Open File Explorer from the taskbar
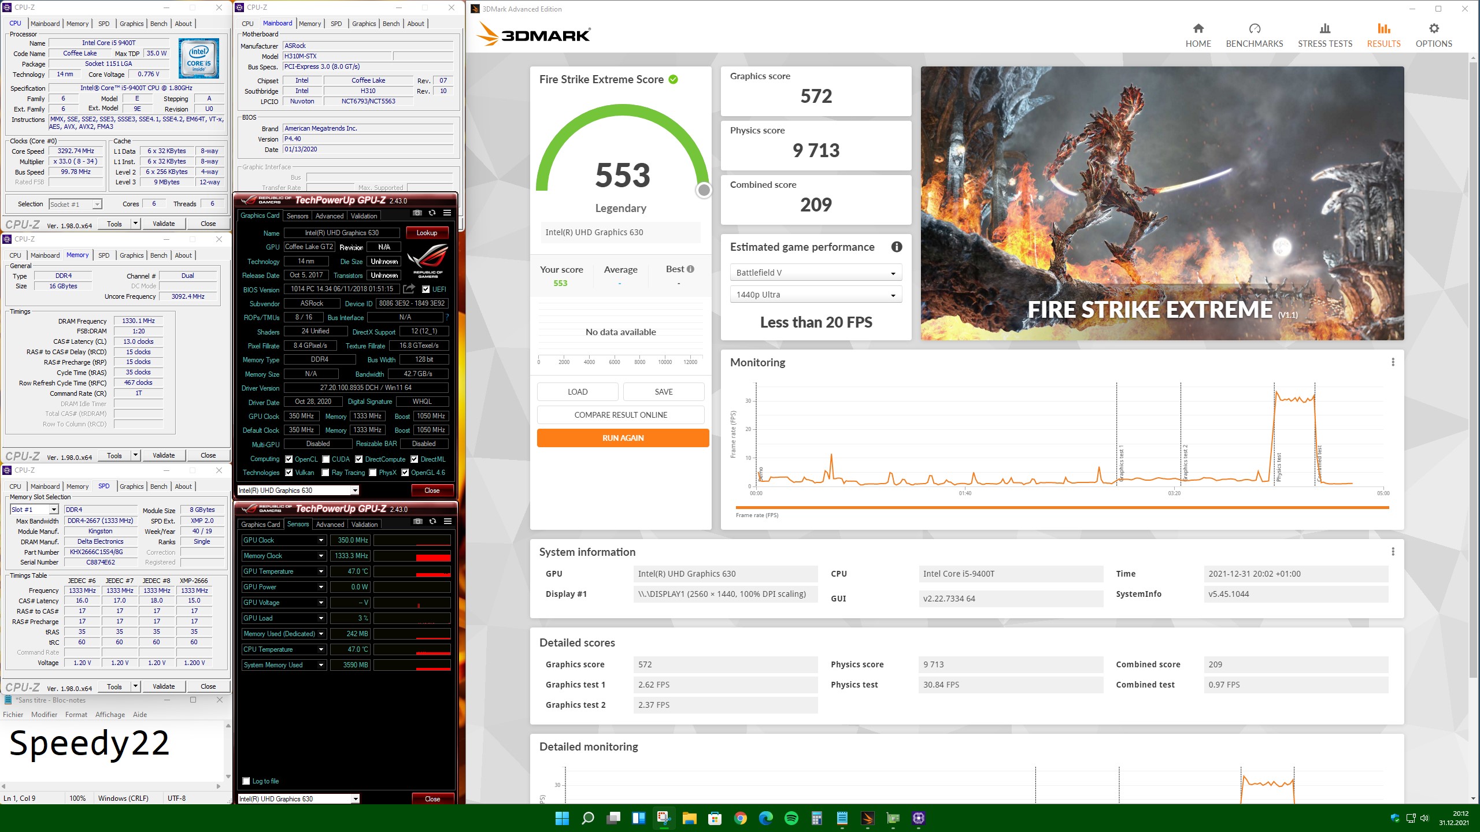Viewport: 1480px width, 832px height. tap(689, 818)
